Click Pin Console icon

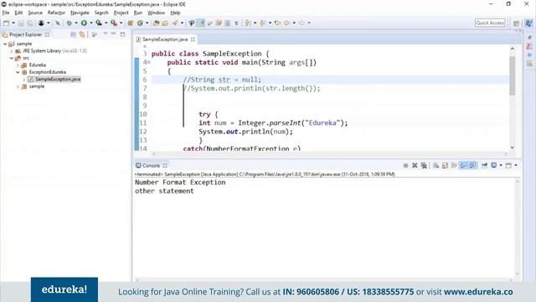[484, 165]
